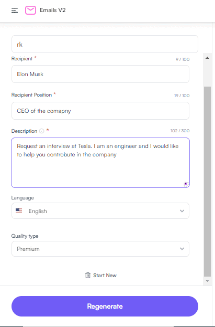Click the Language dropdown chevron arrow
Viewport: 215px width, 327px height.
(182, 211)
